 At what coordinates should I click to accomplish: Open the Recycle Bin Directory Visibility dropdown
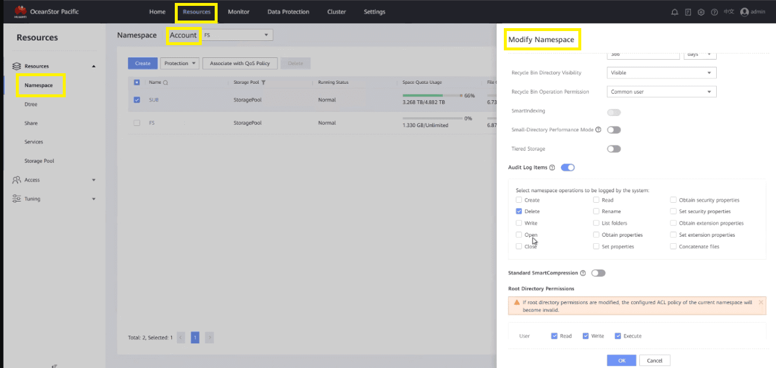point(661,72)
